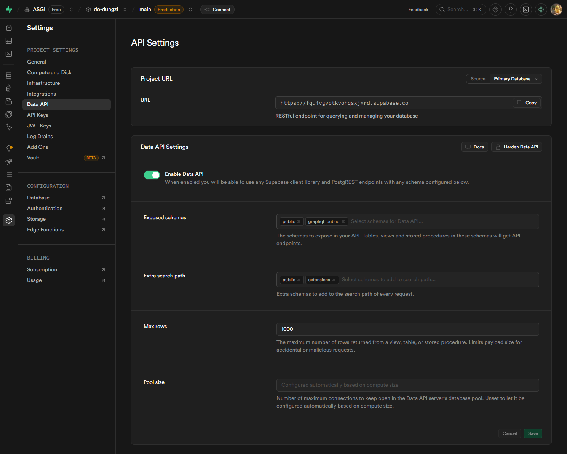This screenshot has height=454, width=567.
Task: Click the user avatar in top bar
Action: 556,10
